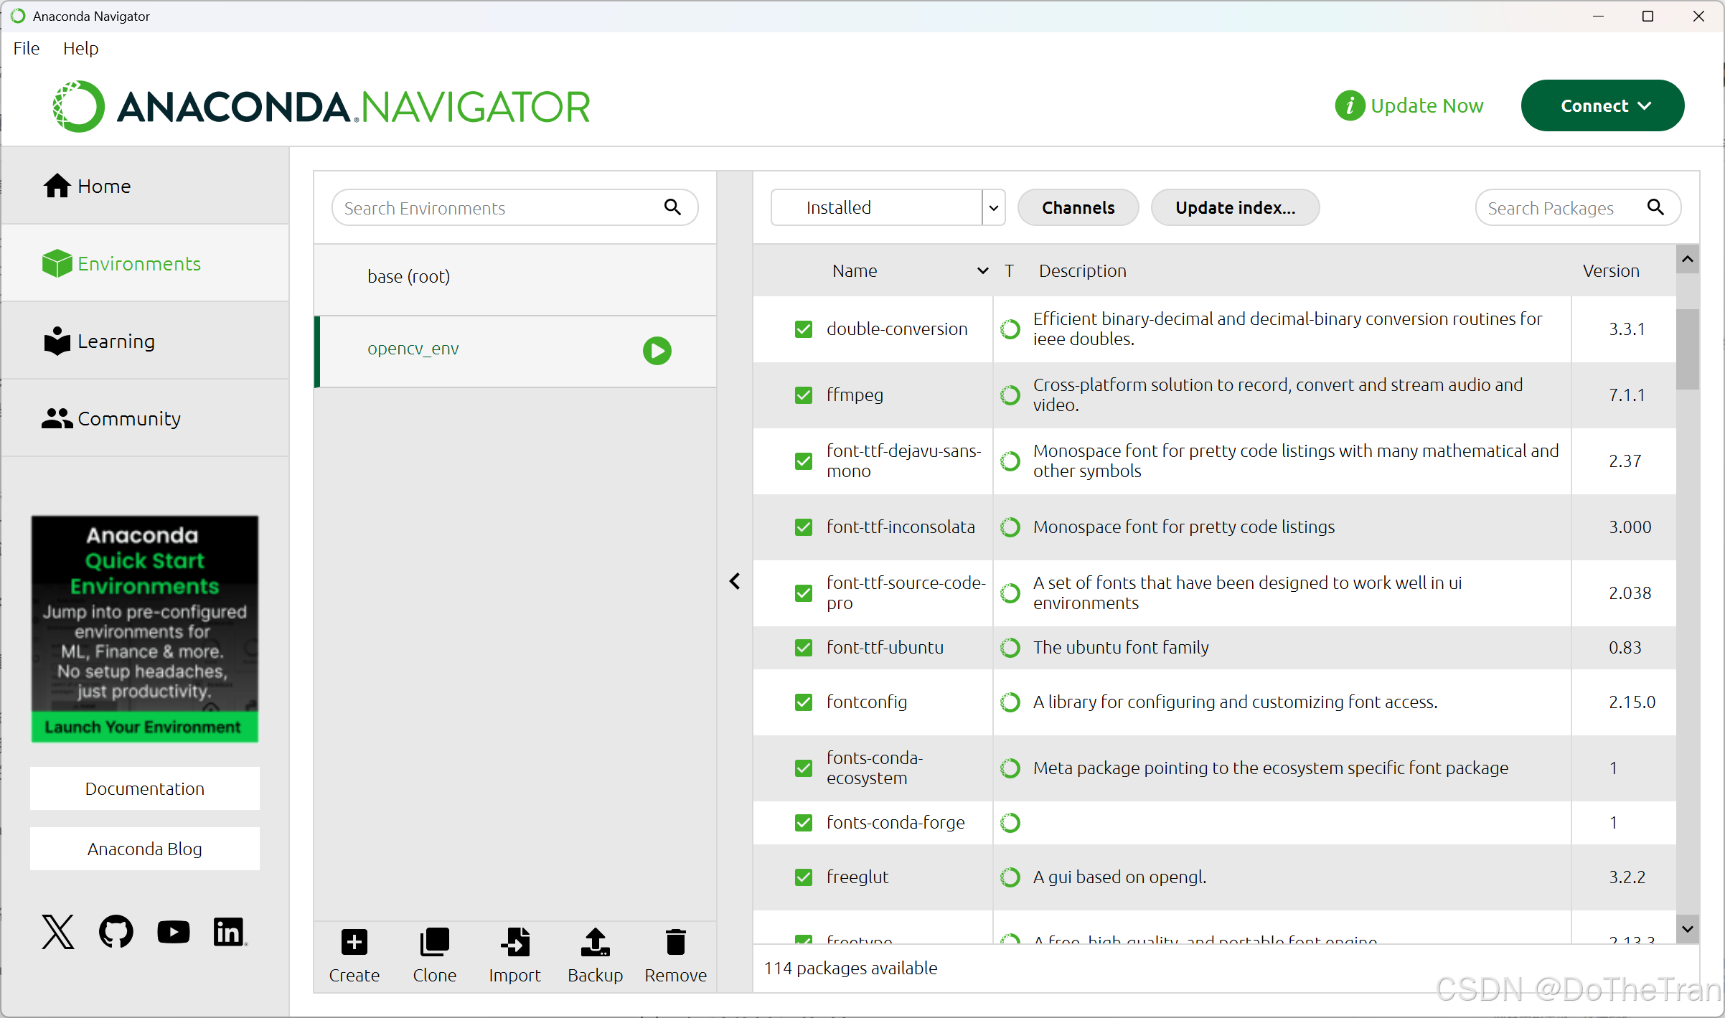The width and height of the screenshot is (1725, 1018).
Task: Open the File menu
Action: [x=27, y=49]
